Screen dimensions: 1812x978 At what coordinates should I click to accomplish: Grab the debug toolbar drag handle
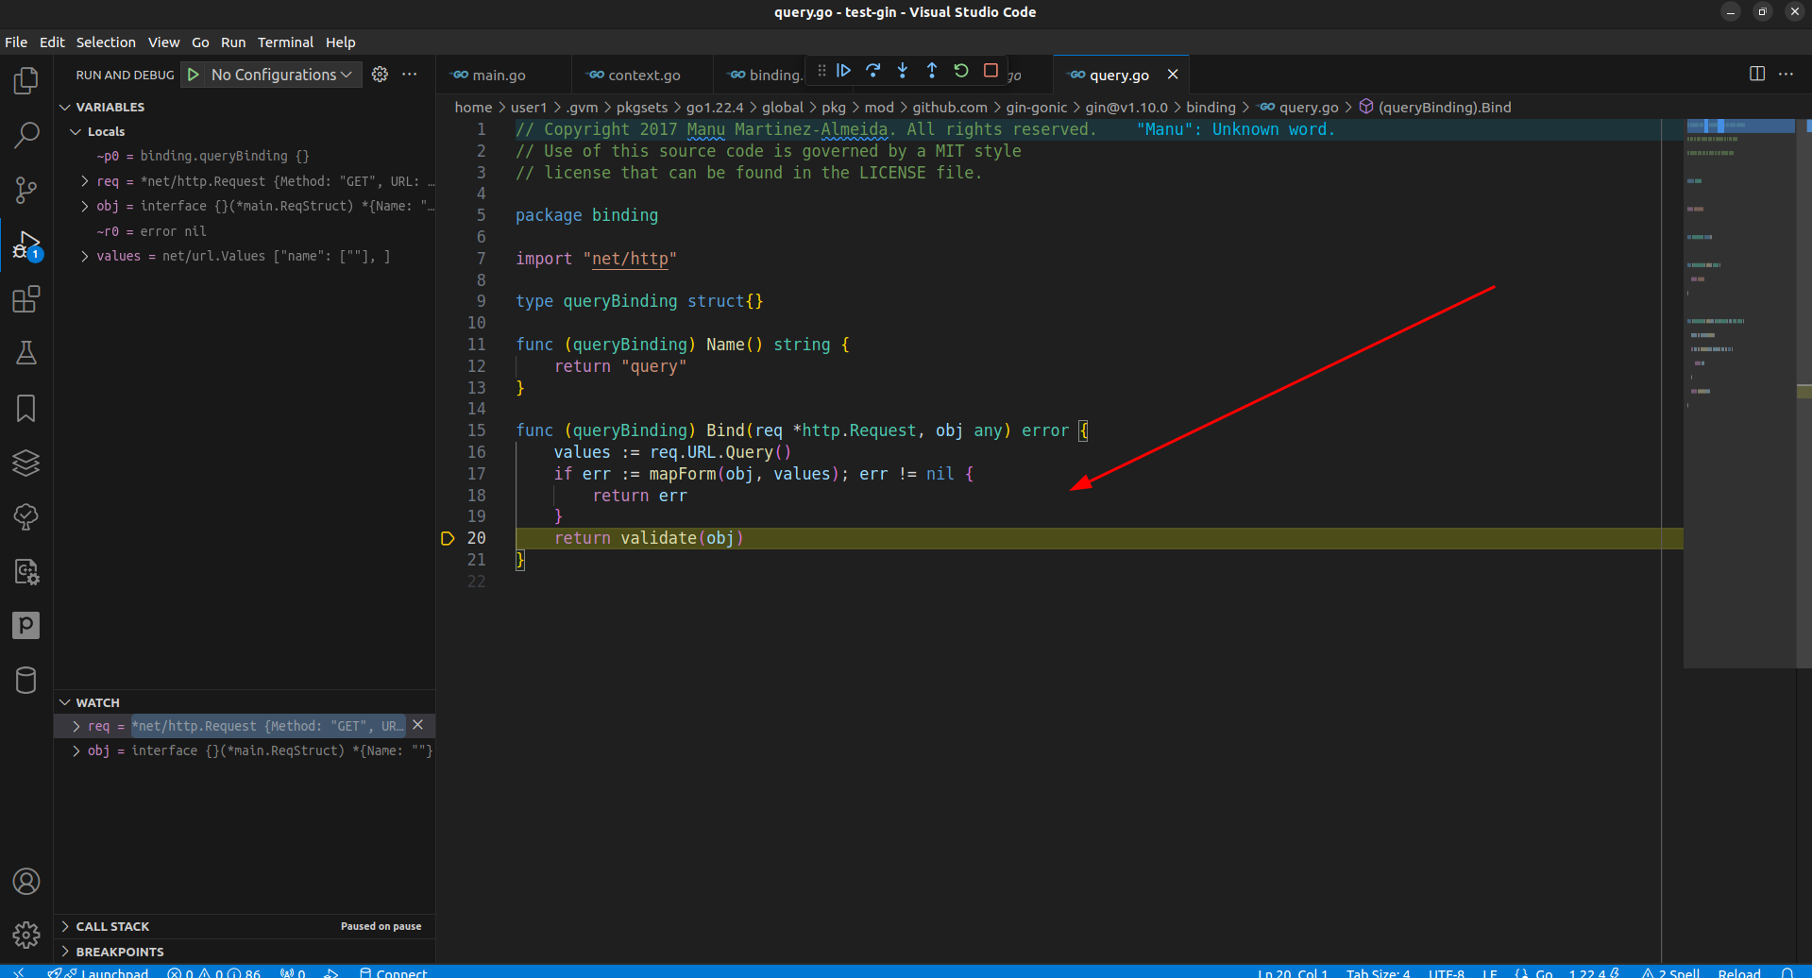pos(821,71)
